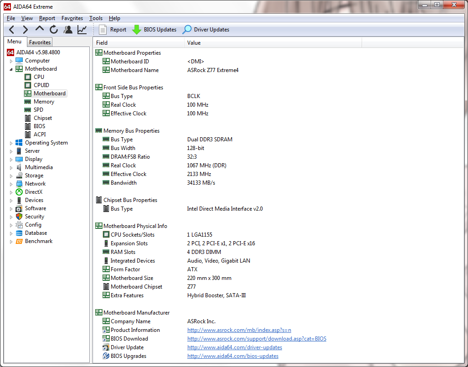The height and width of the screenshot is (367, 468).
Task: Click the Report toolbar button
Action: pyautogui.click(x=113, y=30)
